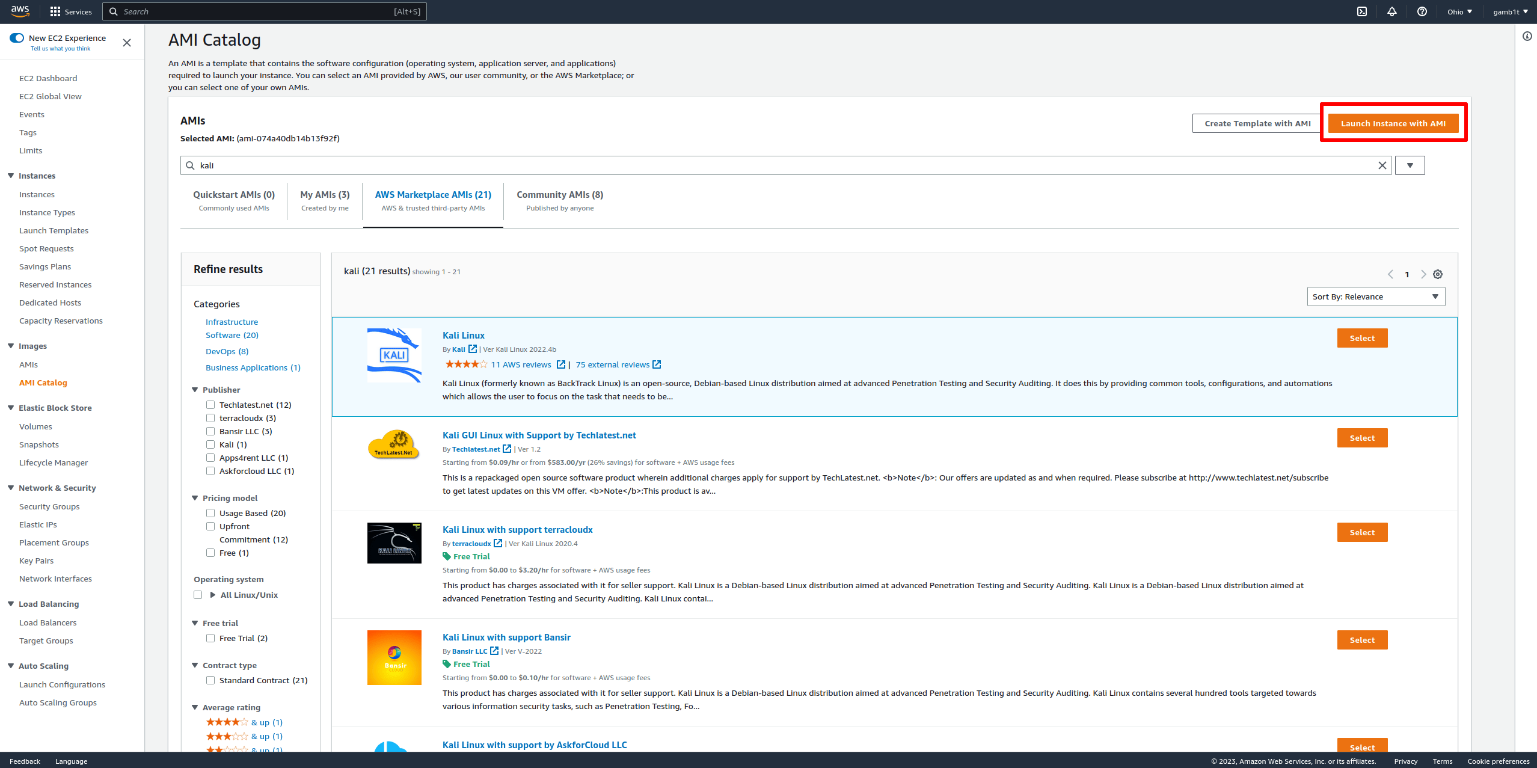Click the AWS logo home icon

pyautogui.click(x=20, y=11)
